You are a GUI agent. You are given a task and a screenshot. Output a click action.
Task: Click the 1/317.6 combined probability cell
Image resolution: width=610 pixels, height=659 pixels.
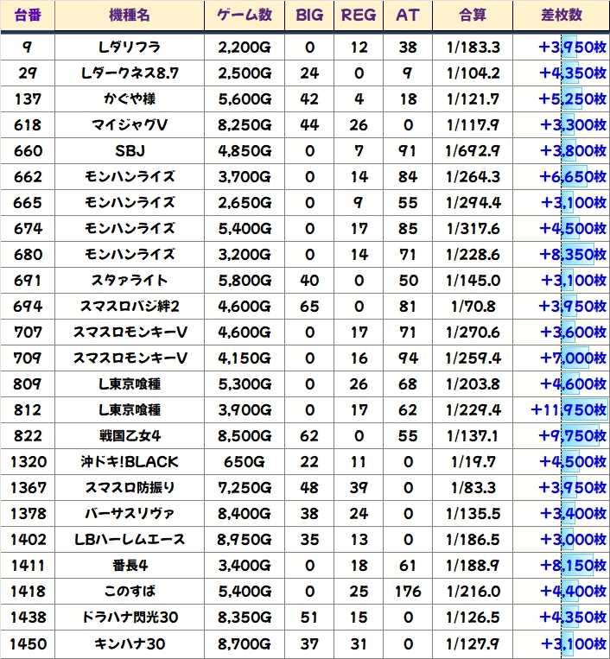(x=473, y=229)
